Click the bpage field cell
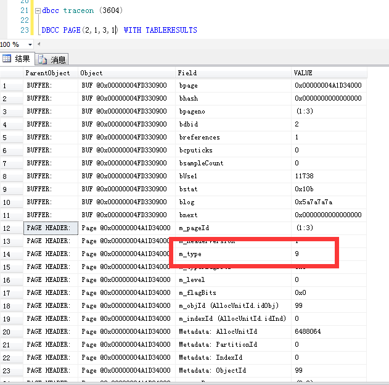The width and height of the screenshot is (389, 385). (x=233, y=86)
